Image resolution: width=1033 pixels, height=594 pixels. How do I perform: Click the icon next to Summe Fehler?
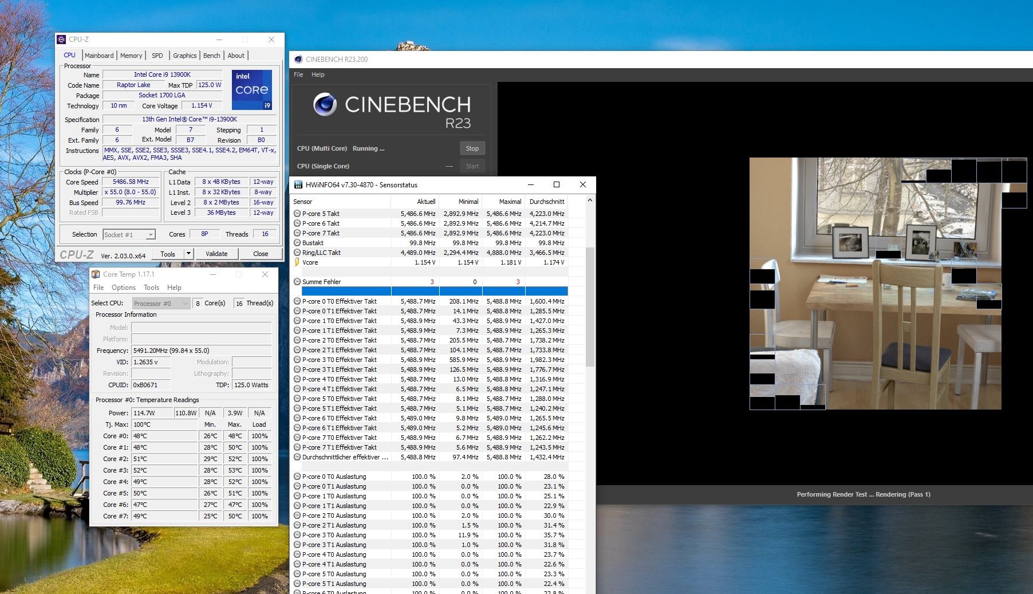(297, 282)
